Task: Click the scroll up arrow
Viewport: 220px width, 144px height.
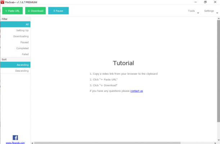Action: pos(219,19)
